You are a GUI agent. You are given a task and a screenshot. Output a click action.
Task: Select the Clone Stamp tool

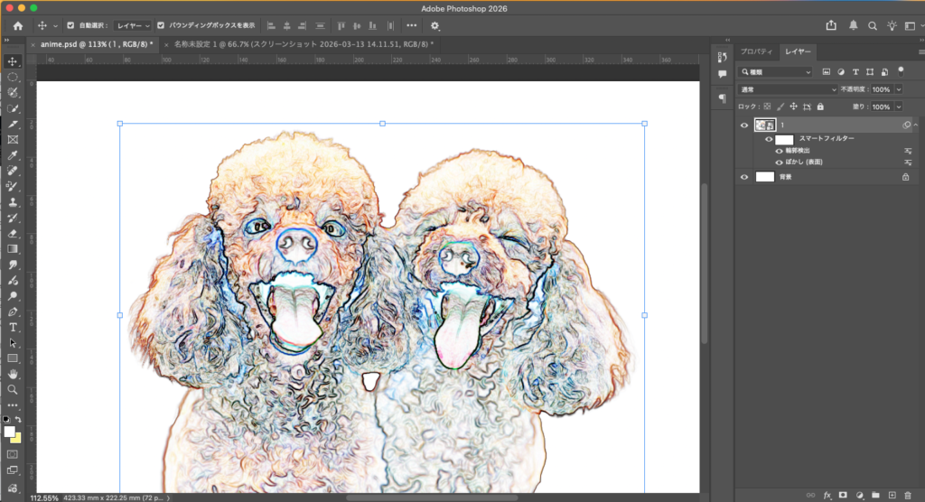[13, 202]
